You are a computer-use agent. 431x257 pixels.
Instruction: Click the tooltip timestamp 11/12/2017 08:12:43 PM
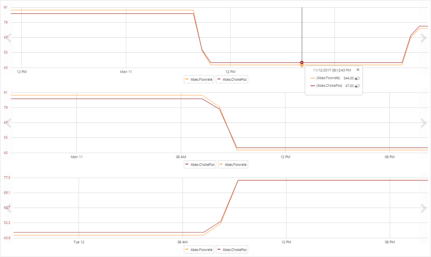pos(332,70)
